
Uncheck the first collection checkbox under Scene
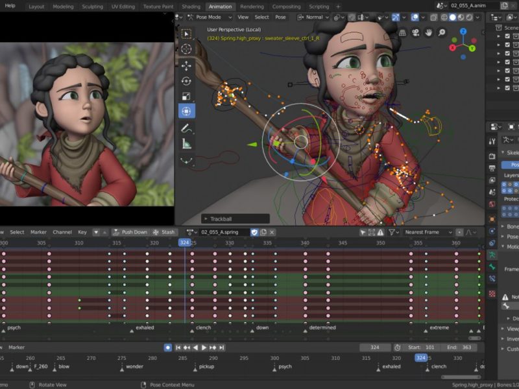[x=507, y=36]
